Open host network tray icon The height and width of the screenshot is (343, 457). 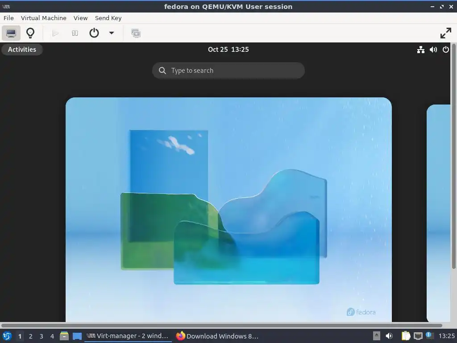click(418, 336)
